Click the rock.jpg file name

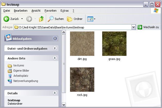coord(82,95)
